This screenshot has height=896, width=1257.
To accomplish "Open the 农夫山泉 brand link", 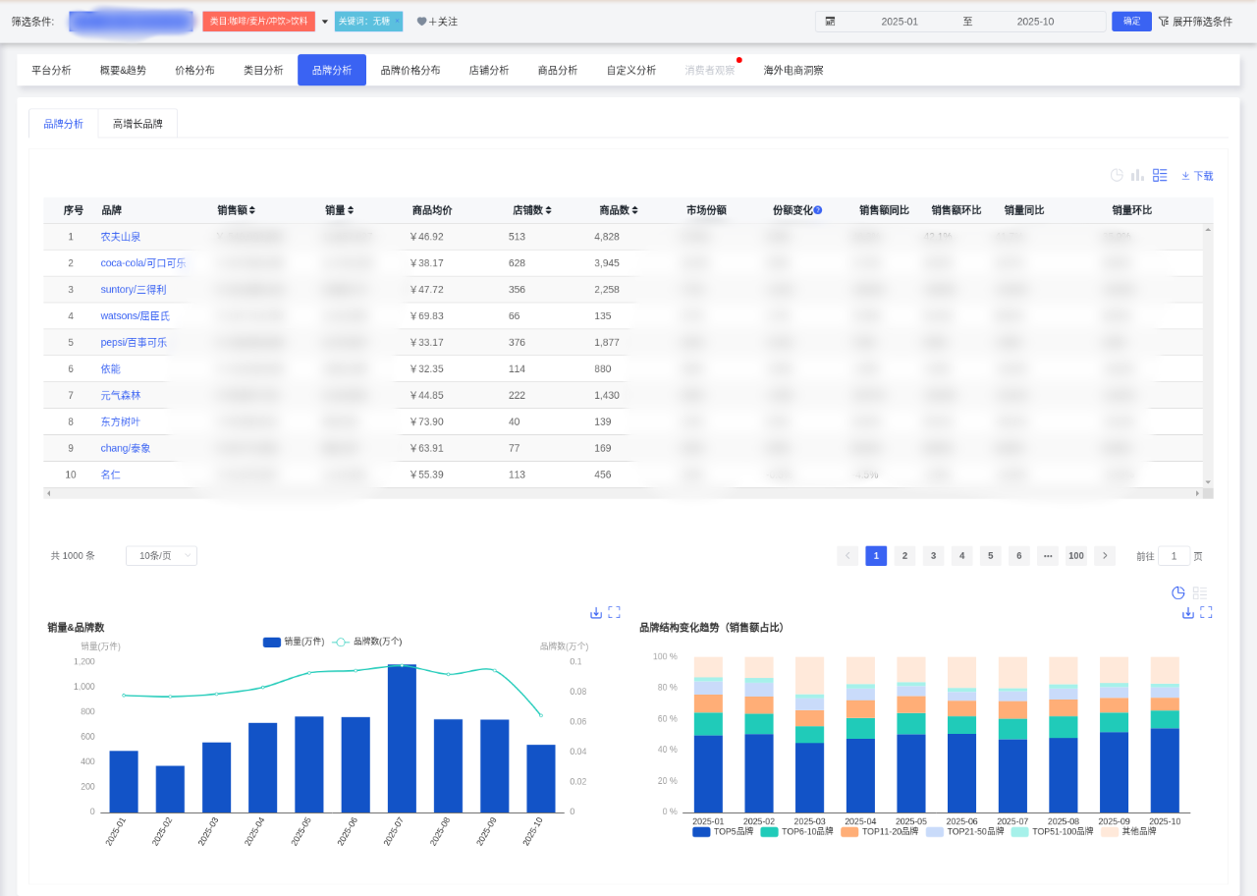I will pos(121,237).
